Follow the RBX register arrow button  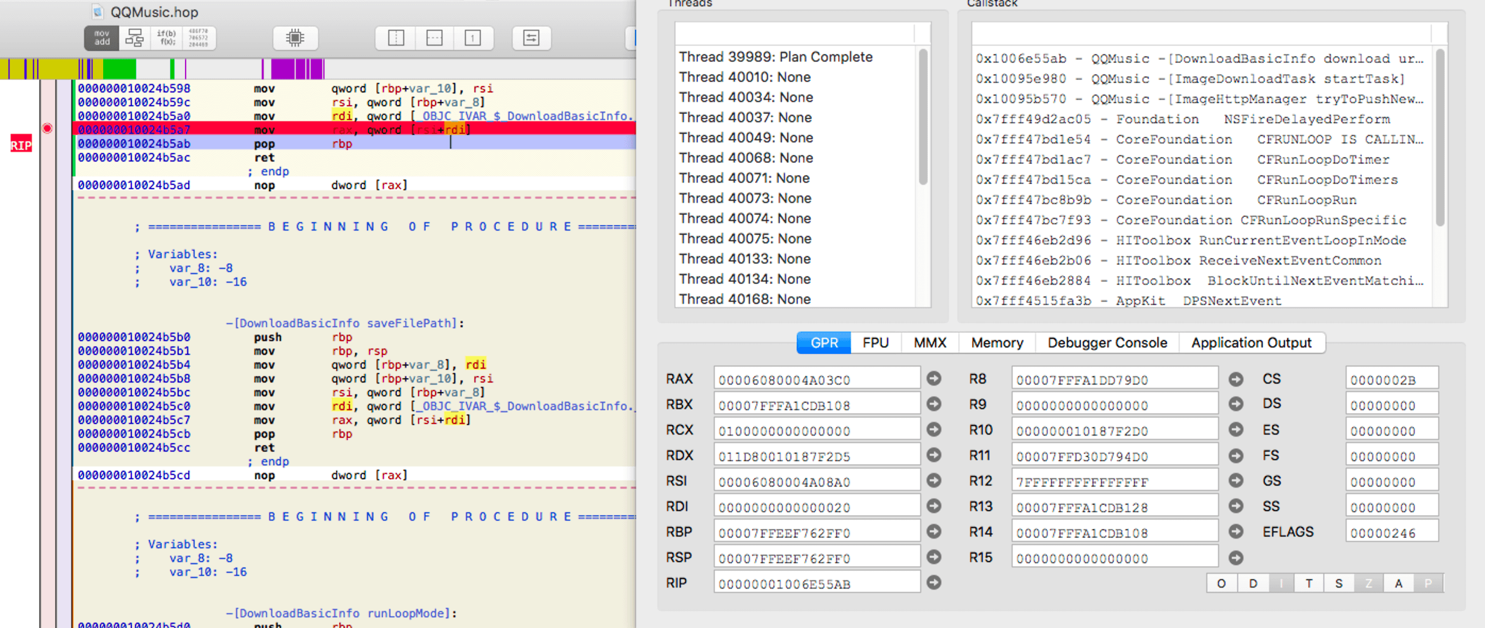934,404
